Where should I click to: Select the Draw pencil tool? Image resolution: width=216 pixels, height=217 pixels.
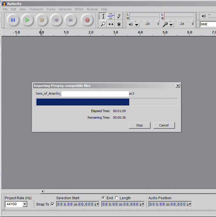coord(119,16)
